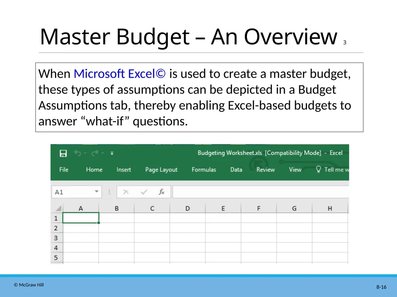
Task: Select row 5 header
Action: click(x=56, y=258)
